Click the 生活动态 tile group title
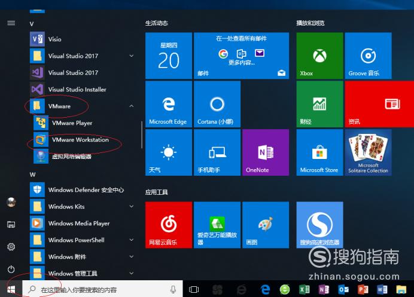The height and width of the screenshot is (297, 414). click(x=157, y=23)
